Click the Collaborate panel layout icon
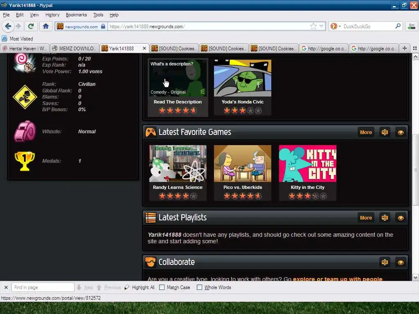This screenshot has height=314, width=419. click(x=385, y=262)
